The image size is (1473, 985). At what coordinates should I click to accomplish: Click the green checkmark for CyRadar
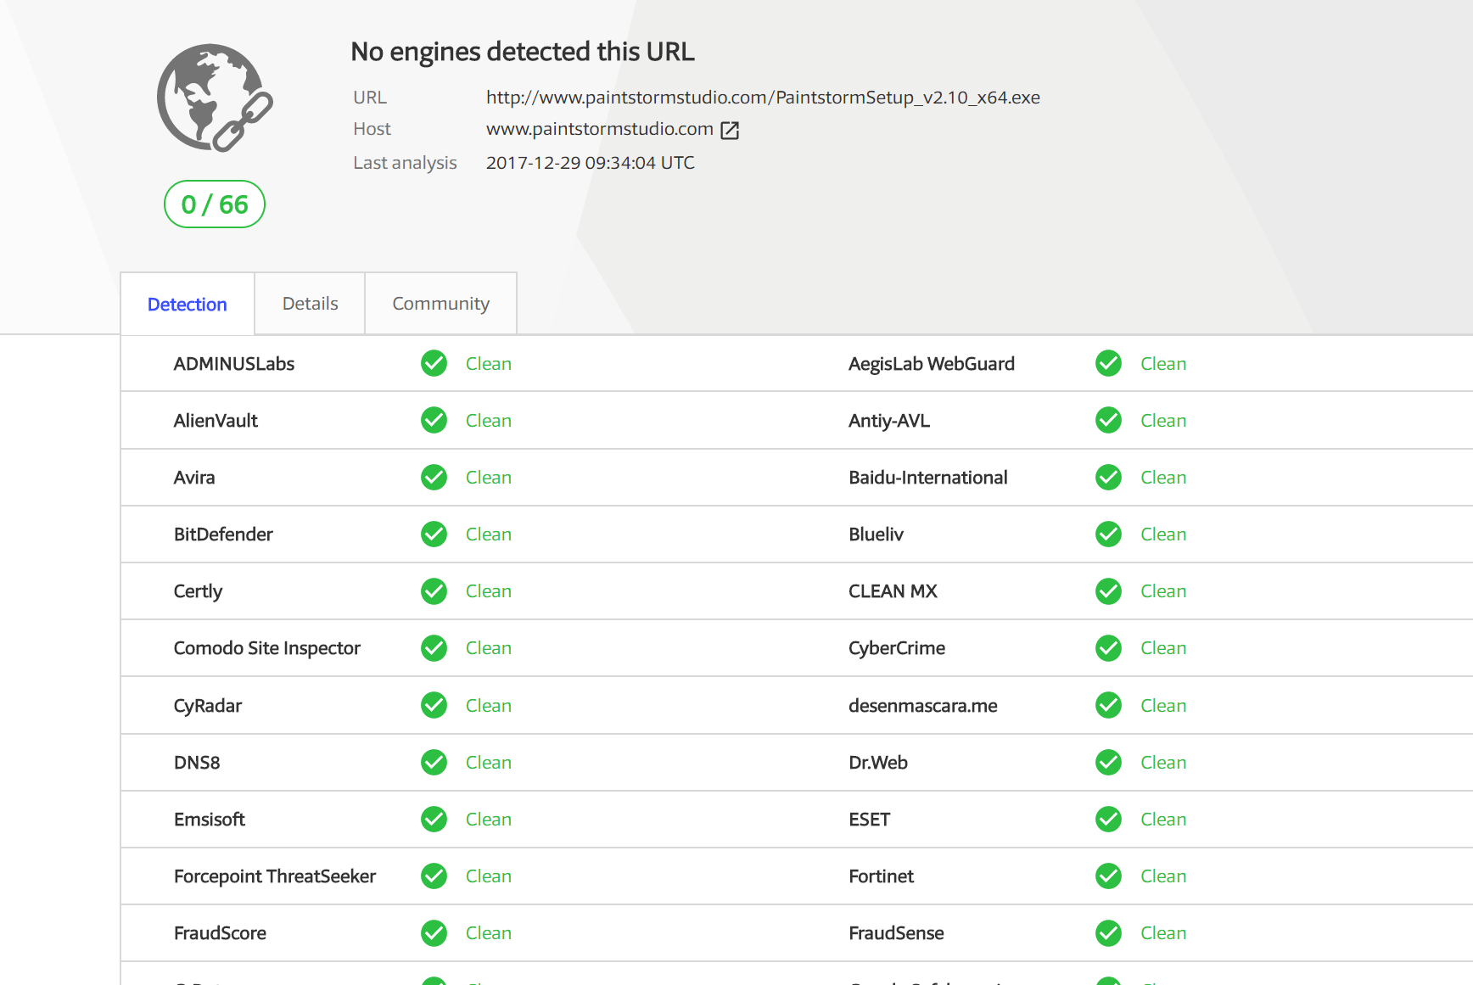pyautogui.click(x=434, y=705)
